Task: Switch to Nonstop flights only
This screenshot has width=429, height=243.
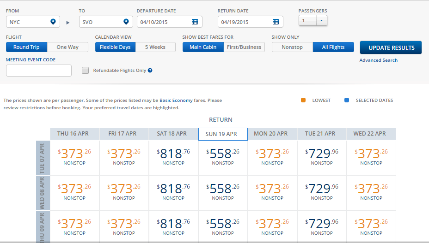Action: coord(292,47)
